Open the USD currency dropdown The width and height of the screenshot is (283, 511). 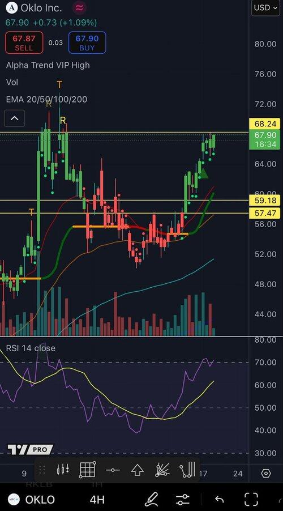coord(265,8)
